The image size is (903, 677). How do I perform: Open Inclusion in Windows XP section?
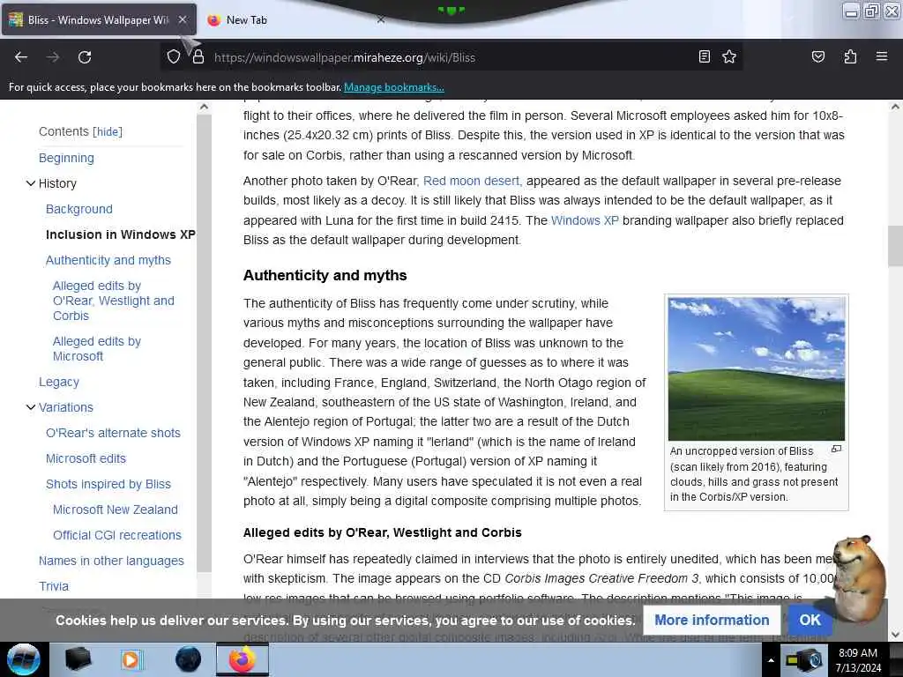pyautogui.click(x=120, y=234)
